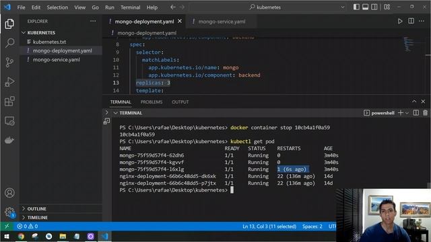431x242 pixels.
Task: Go back with the navigation arrow
Action: point(172,7)
